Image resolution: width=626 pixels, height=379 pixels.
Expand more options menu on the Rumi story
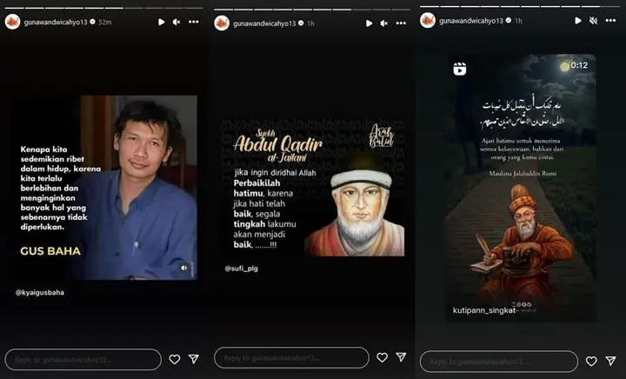610,20
